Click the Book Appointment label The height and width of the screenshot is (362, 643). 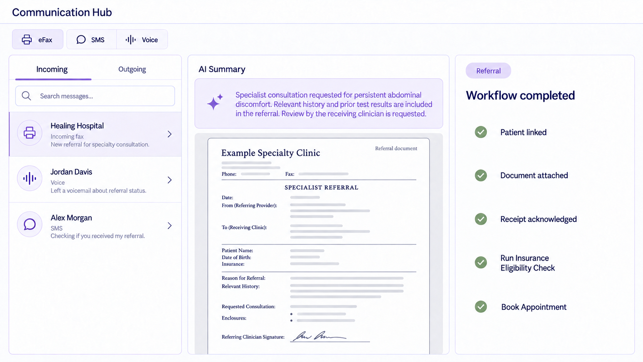click(x=534, y=307)
